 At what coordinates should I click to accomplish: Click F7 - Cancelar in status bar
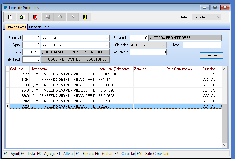coord(125,154)
